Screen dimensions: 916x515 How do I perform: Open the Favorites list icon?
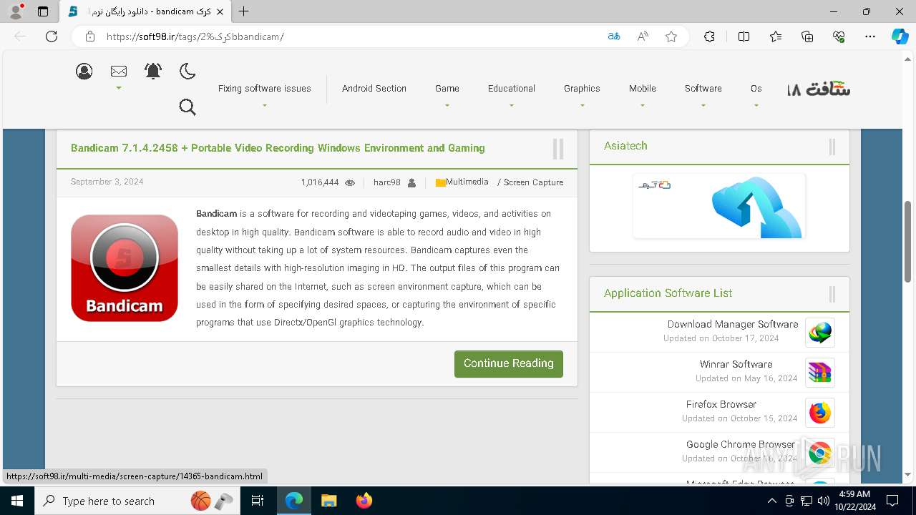click(x=776, y=36)
